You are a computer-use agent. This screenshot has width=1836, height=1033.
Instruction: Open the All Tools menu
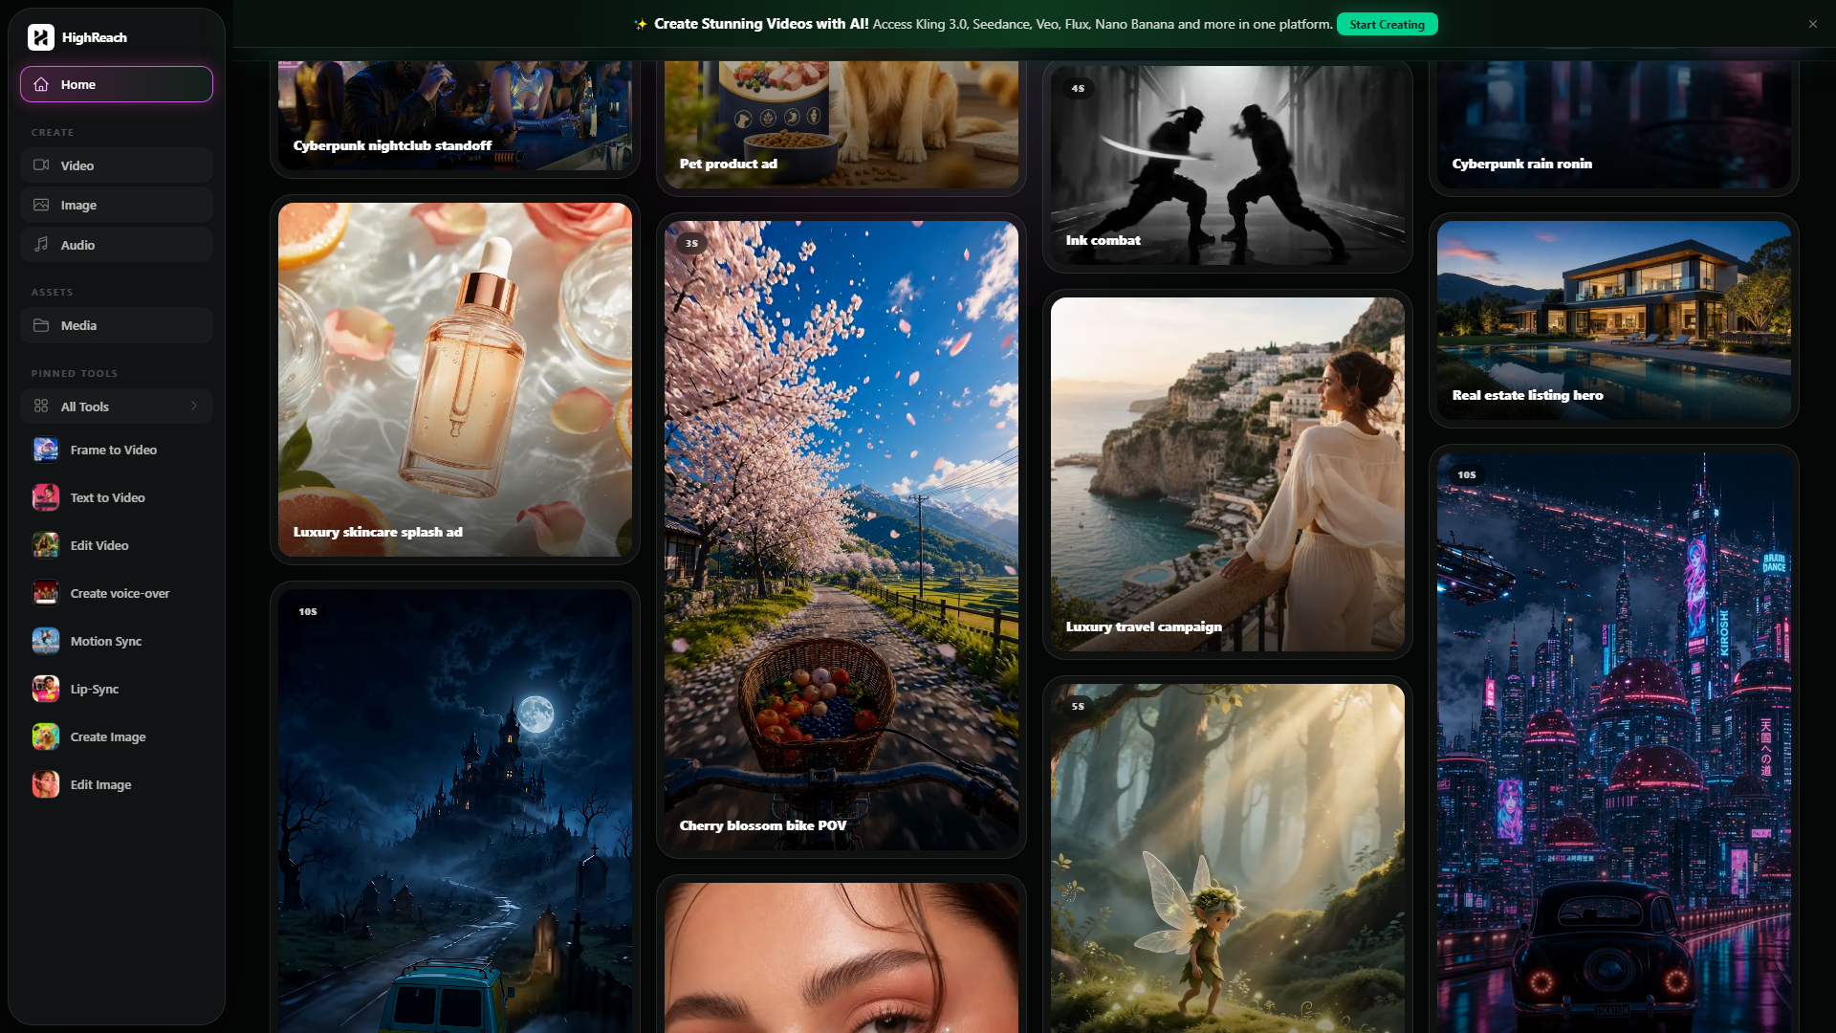point(117,407)
